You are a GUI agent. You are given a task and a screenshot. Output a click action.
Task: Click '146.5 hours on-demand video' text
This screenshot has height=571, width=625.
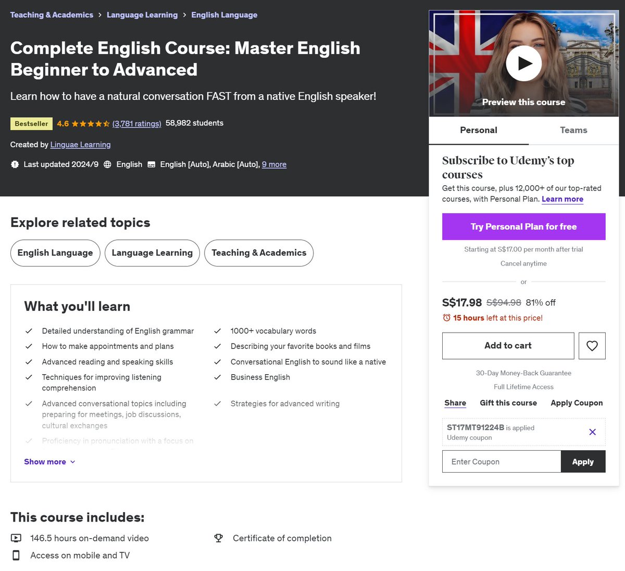[x=90, y=538]
